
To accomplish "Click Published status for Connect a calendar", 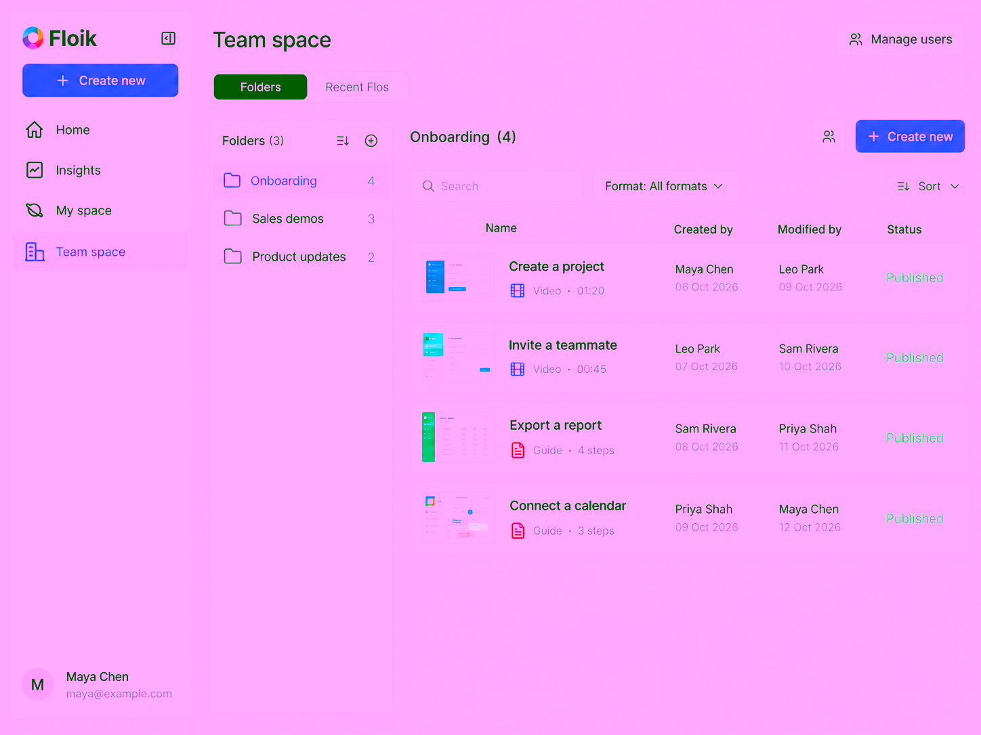I will click(x=915, y=518).
